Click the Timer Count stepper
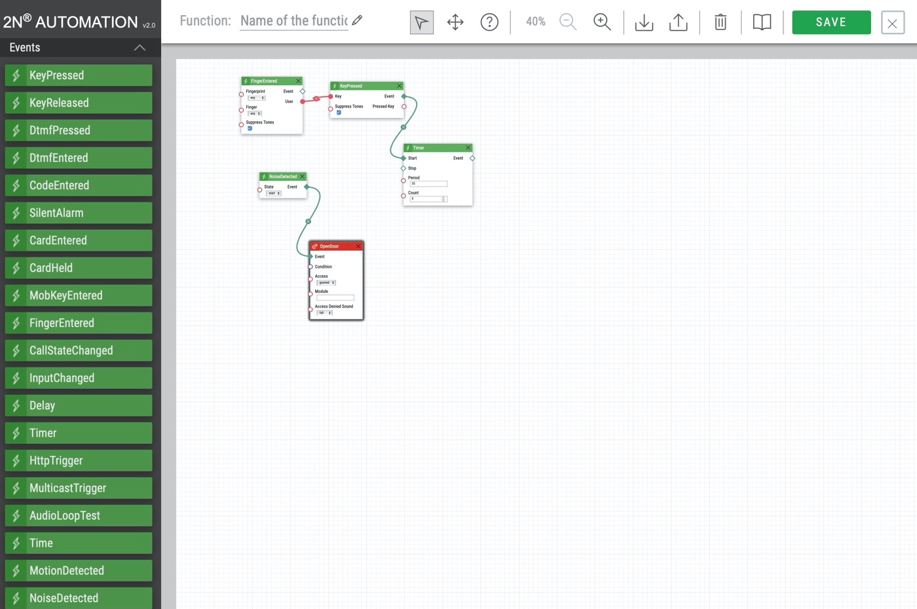This screenshot has width=917, height=609. click(x=443, y=199)
